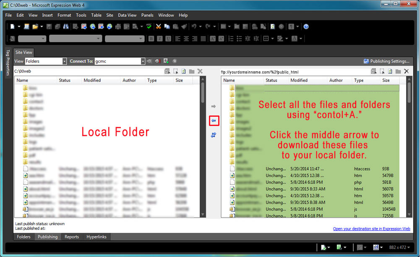Viewport: 420px width, 257px height.
Task: Click the scissors Cut icon
Action: point(159,26)
